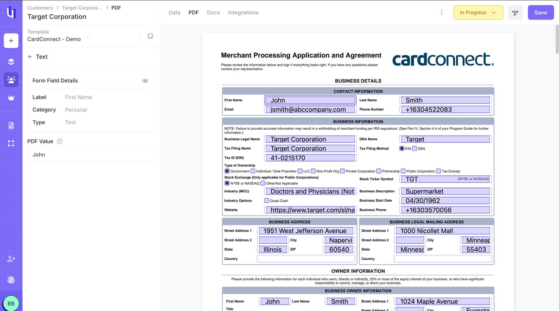Switch to the Data tab
Image resolution: width=559 pixels, height=311 pixels.
pos(174,12)
